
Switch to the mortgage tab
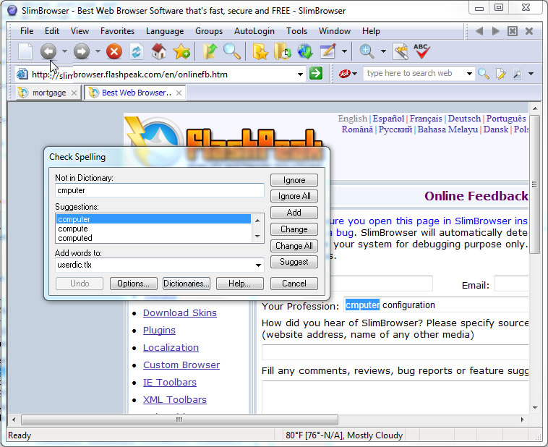[x=49, y=93]
